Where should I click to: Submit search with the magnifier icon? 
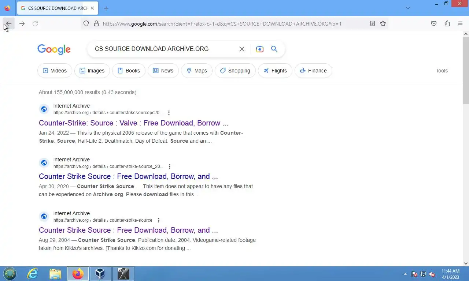[x=274, y=49]
